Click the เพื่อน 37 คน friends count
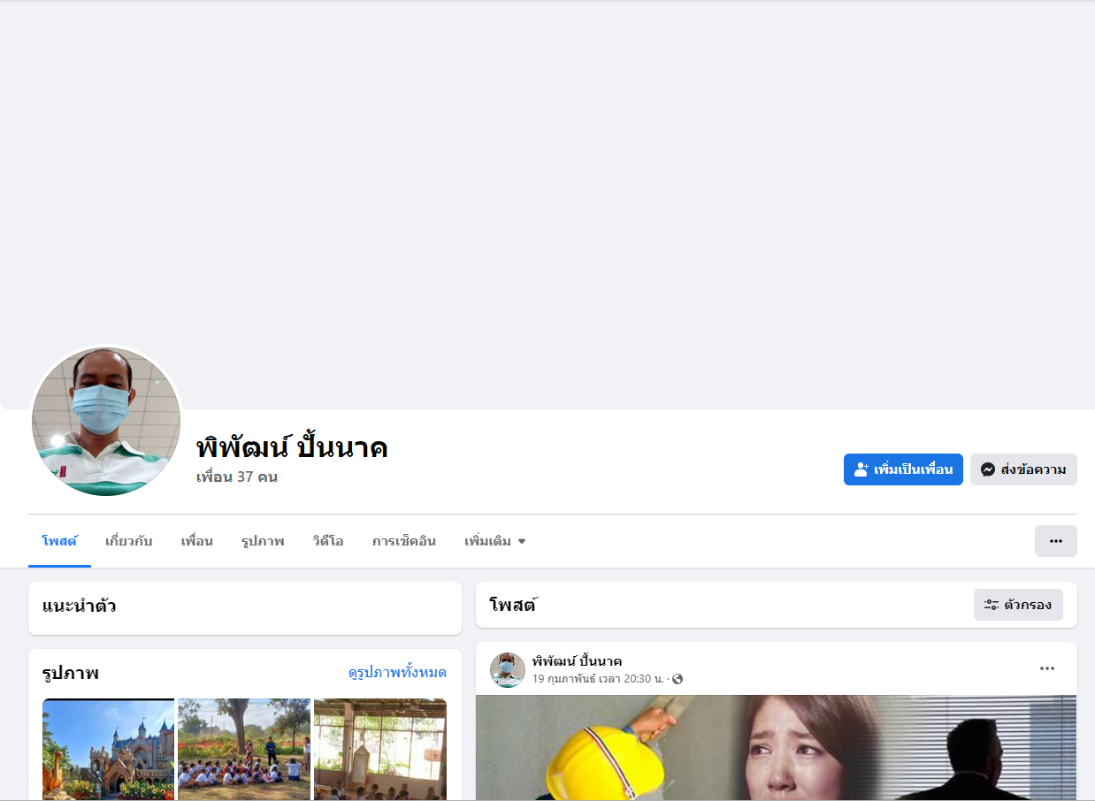Viewport: 1095px width, 801px height. pos(237,477)
